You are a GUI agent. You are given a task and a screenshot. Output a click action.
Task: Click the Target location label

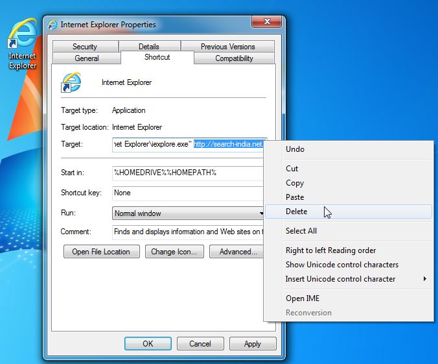coord(85,127)
